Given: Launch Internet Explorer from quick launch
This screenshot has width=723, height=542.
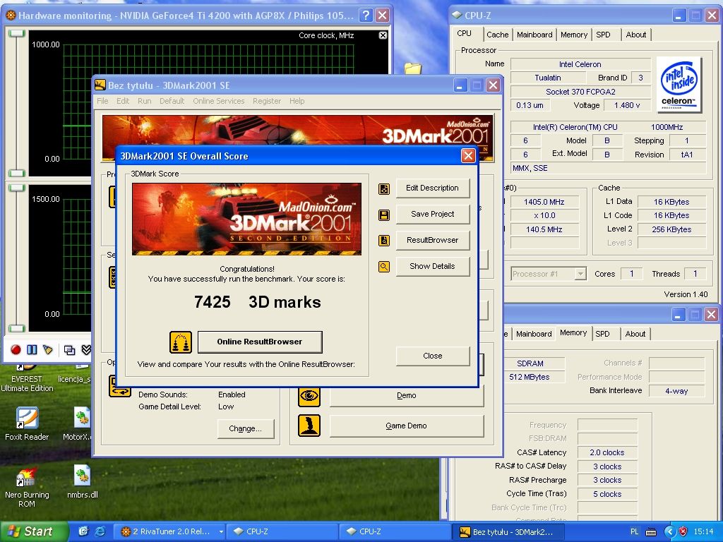Looking at the screenshot, I should [100, 531].
